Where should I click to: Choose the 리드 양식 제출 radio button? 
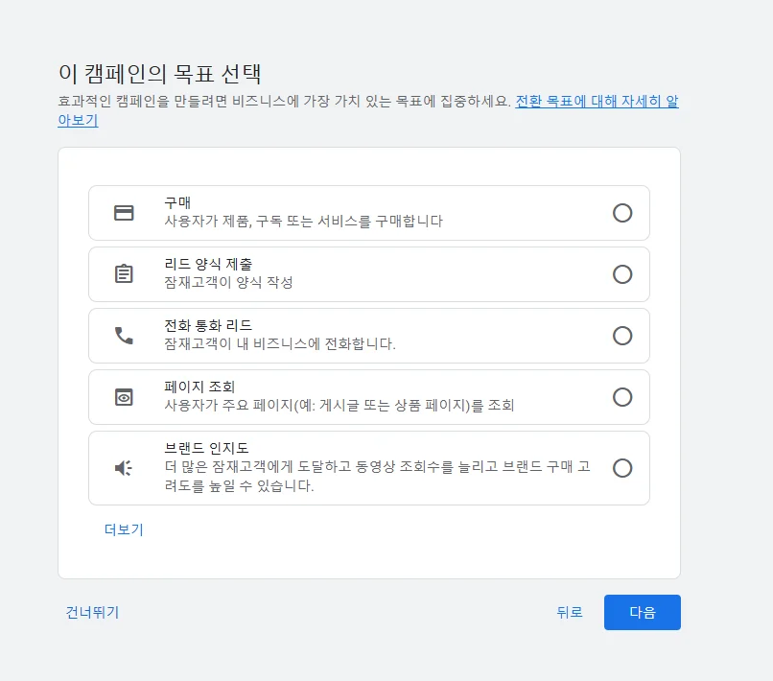[622, 274]
